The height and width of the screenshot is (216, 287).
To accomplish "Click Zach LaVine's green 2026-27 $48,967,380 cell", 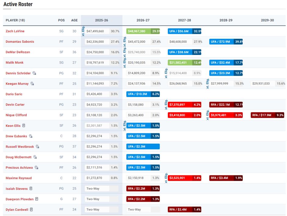I will (139, 31).
